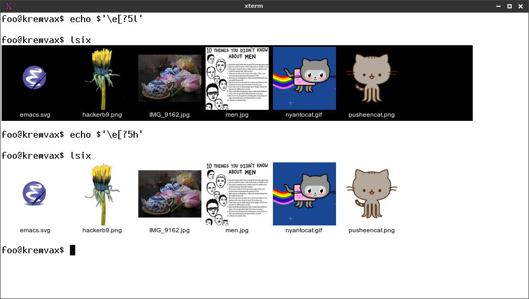529x299 pixels.
Task: Click the block cursor at the last prompt
Action: tap(73, 250)
